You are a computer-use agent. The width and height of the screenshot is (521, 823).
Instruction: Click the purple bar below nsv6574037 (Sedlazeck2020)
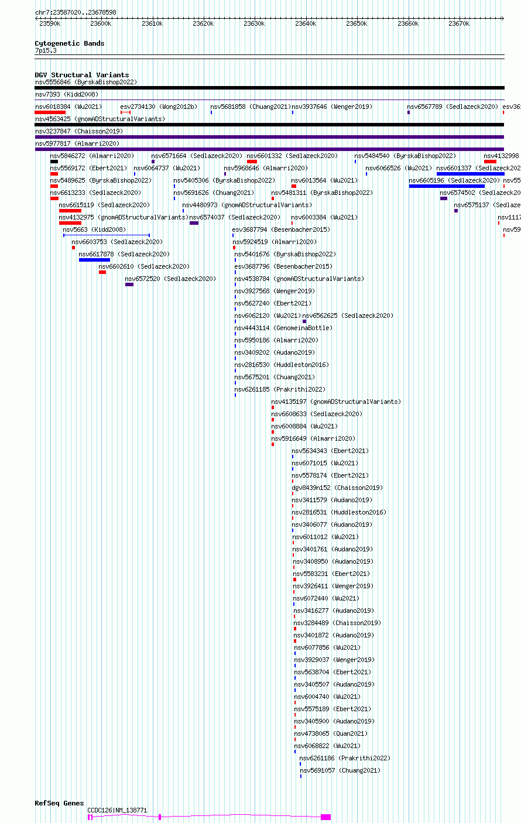(194, 223)
